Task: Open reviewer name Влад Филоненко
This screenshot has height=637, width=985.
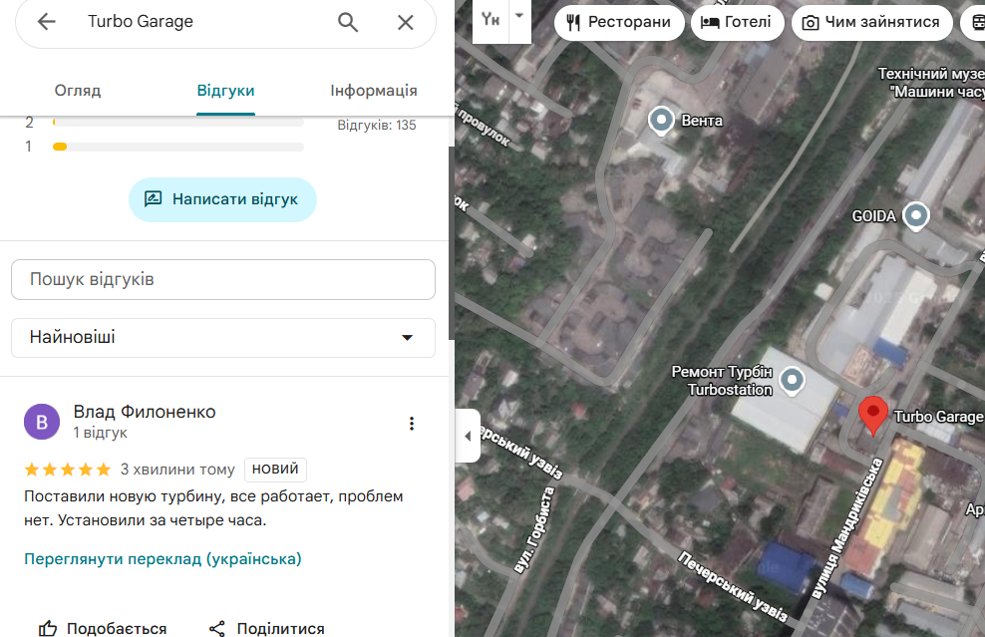Action: click(x=145, y=412)
